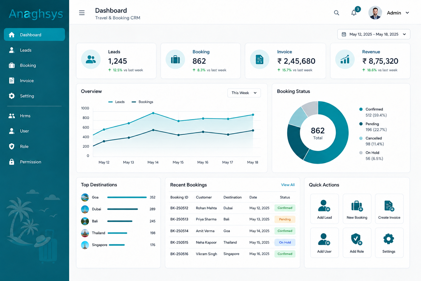Open Booking in the sidebar
This screenshot has height=281, width=421.
click(x=34, y=65)
